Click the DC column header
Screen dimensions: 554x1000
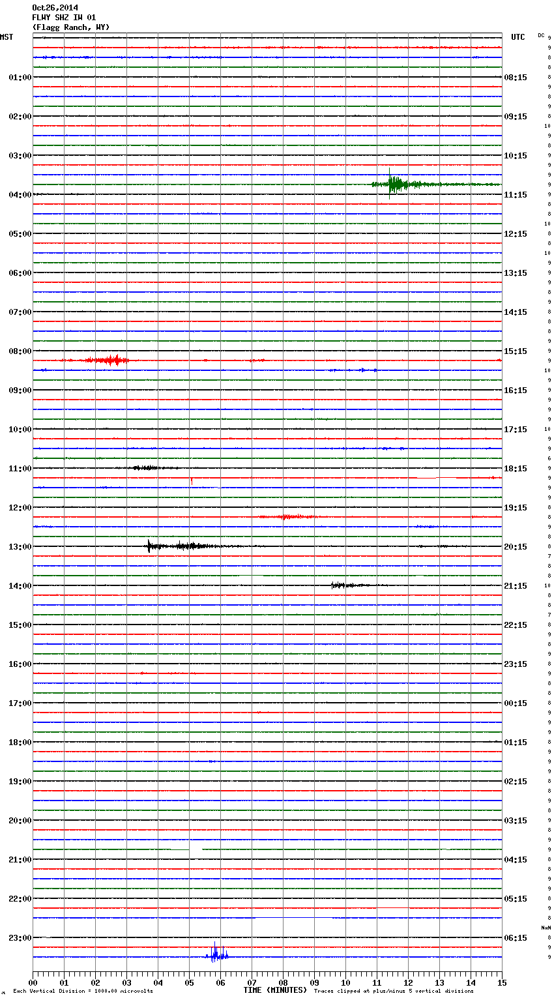(541, 35)
